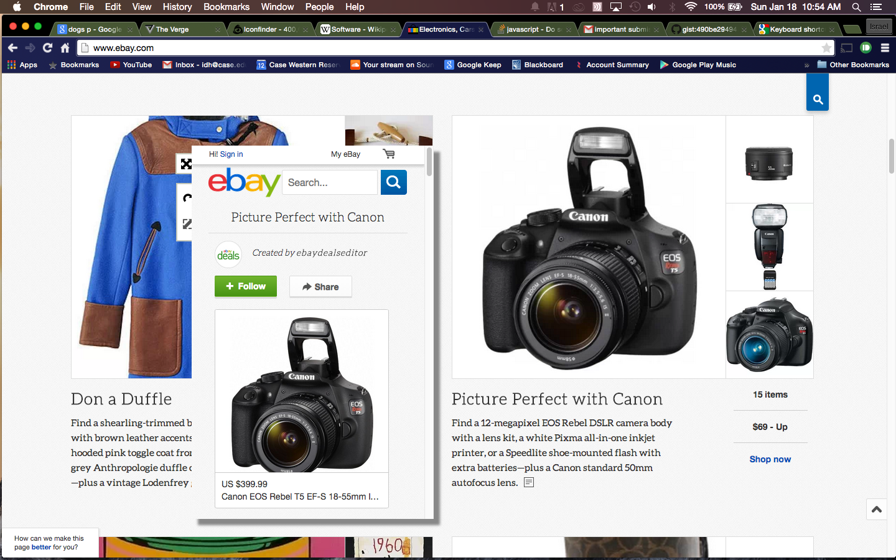
Task: Open the YouTube bookmark
Action: click(x=131, y=65)
